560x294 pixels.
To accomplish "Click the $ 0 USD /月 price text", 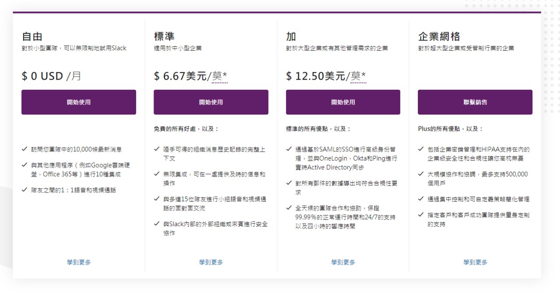I will pyautogui.click(x=52, y=76).
